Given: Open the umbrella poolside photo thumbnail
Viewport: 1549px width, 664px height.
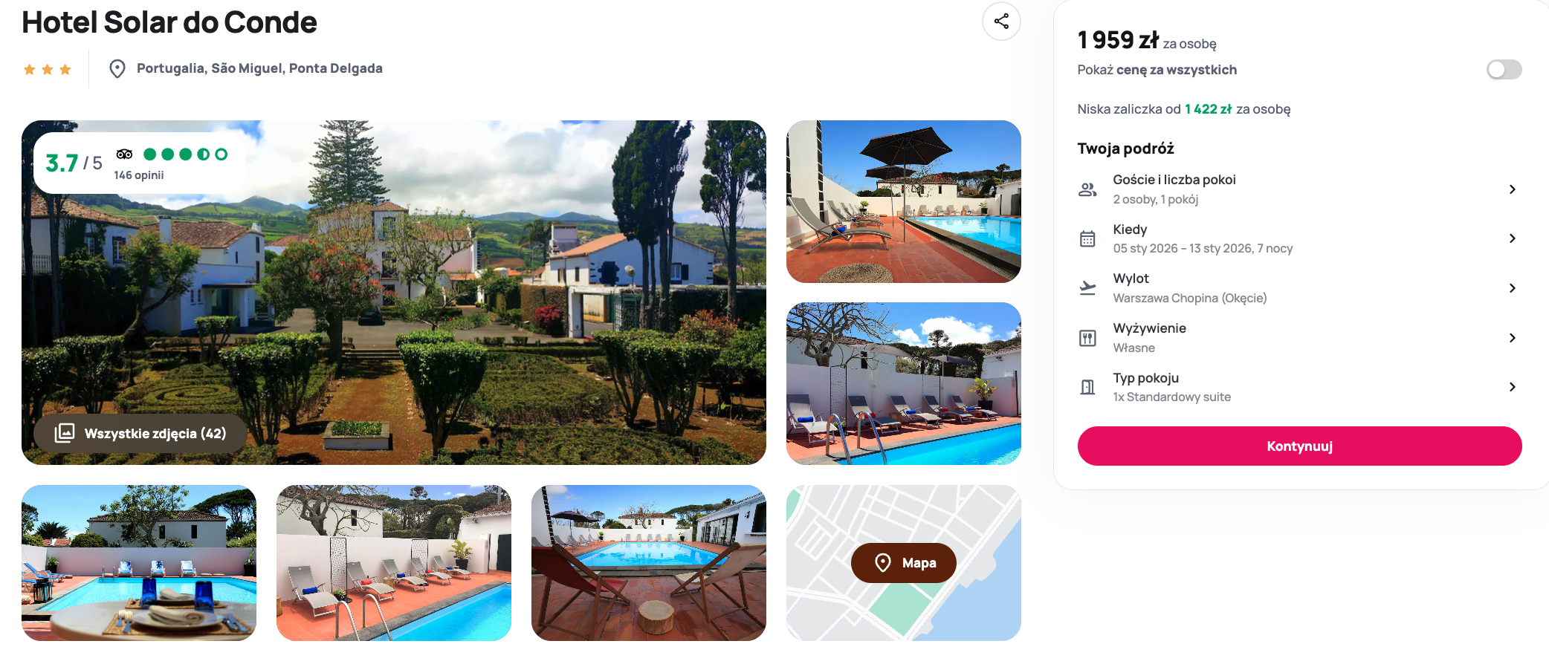Looking at the screenshot, I should 904,201.
